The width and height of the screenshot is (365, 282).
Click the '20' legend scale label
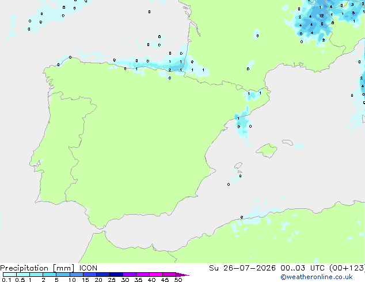(x=98, y=280)
